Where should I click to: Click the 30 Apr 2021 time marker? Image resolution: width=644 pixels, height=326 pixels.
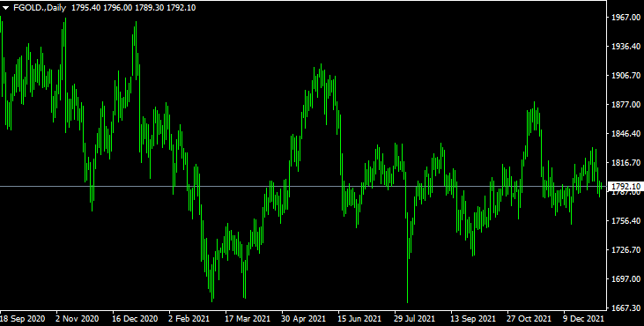[304, 318]
